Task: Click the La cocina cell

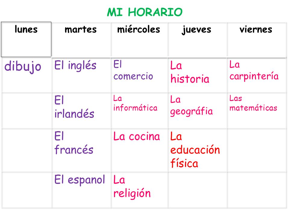Action: pos(139,150)
